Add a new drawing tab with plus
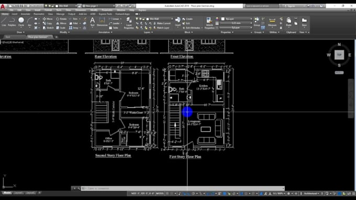356x200 pixels. click(57, 37)
